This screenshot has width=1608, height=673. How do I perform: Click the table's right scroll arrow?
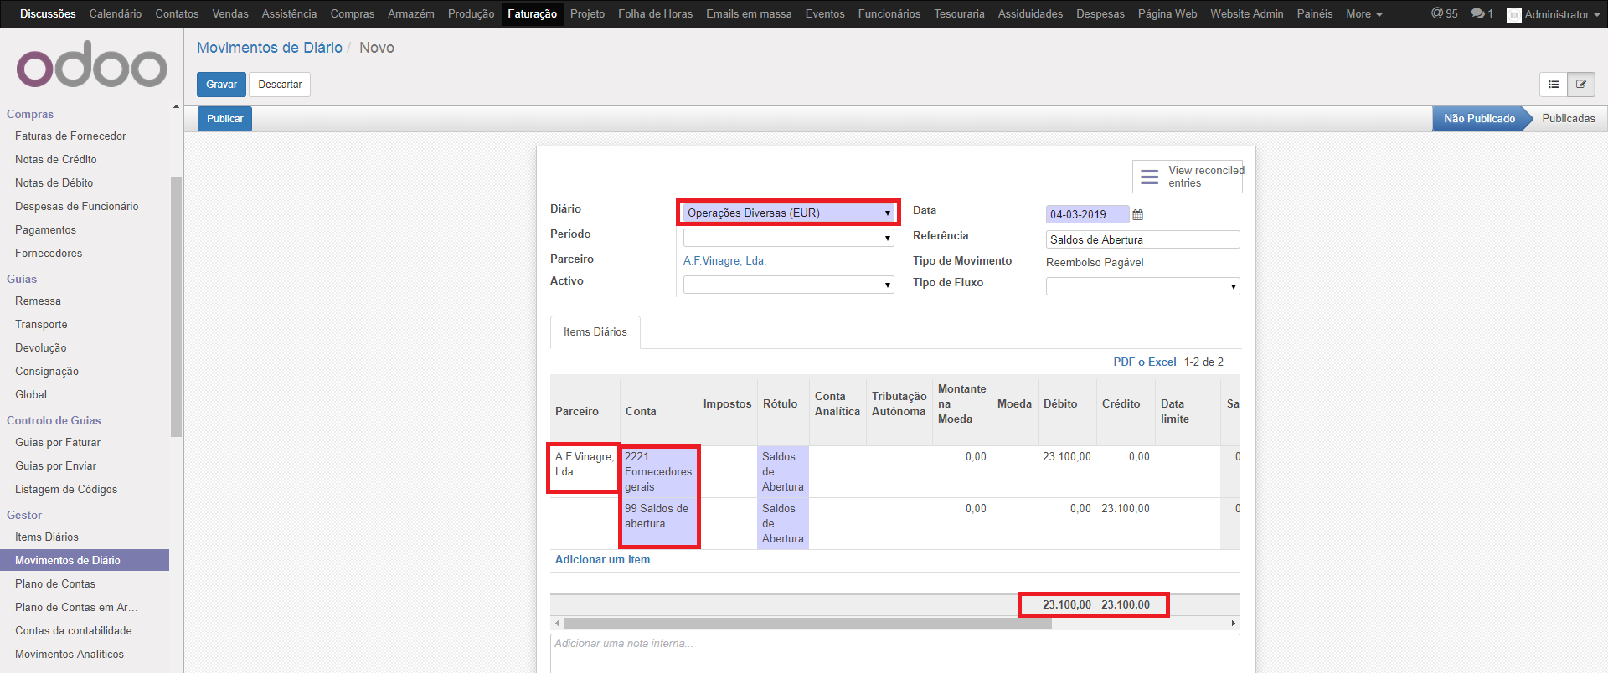click(1233, 624)
